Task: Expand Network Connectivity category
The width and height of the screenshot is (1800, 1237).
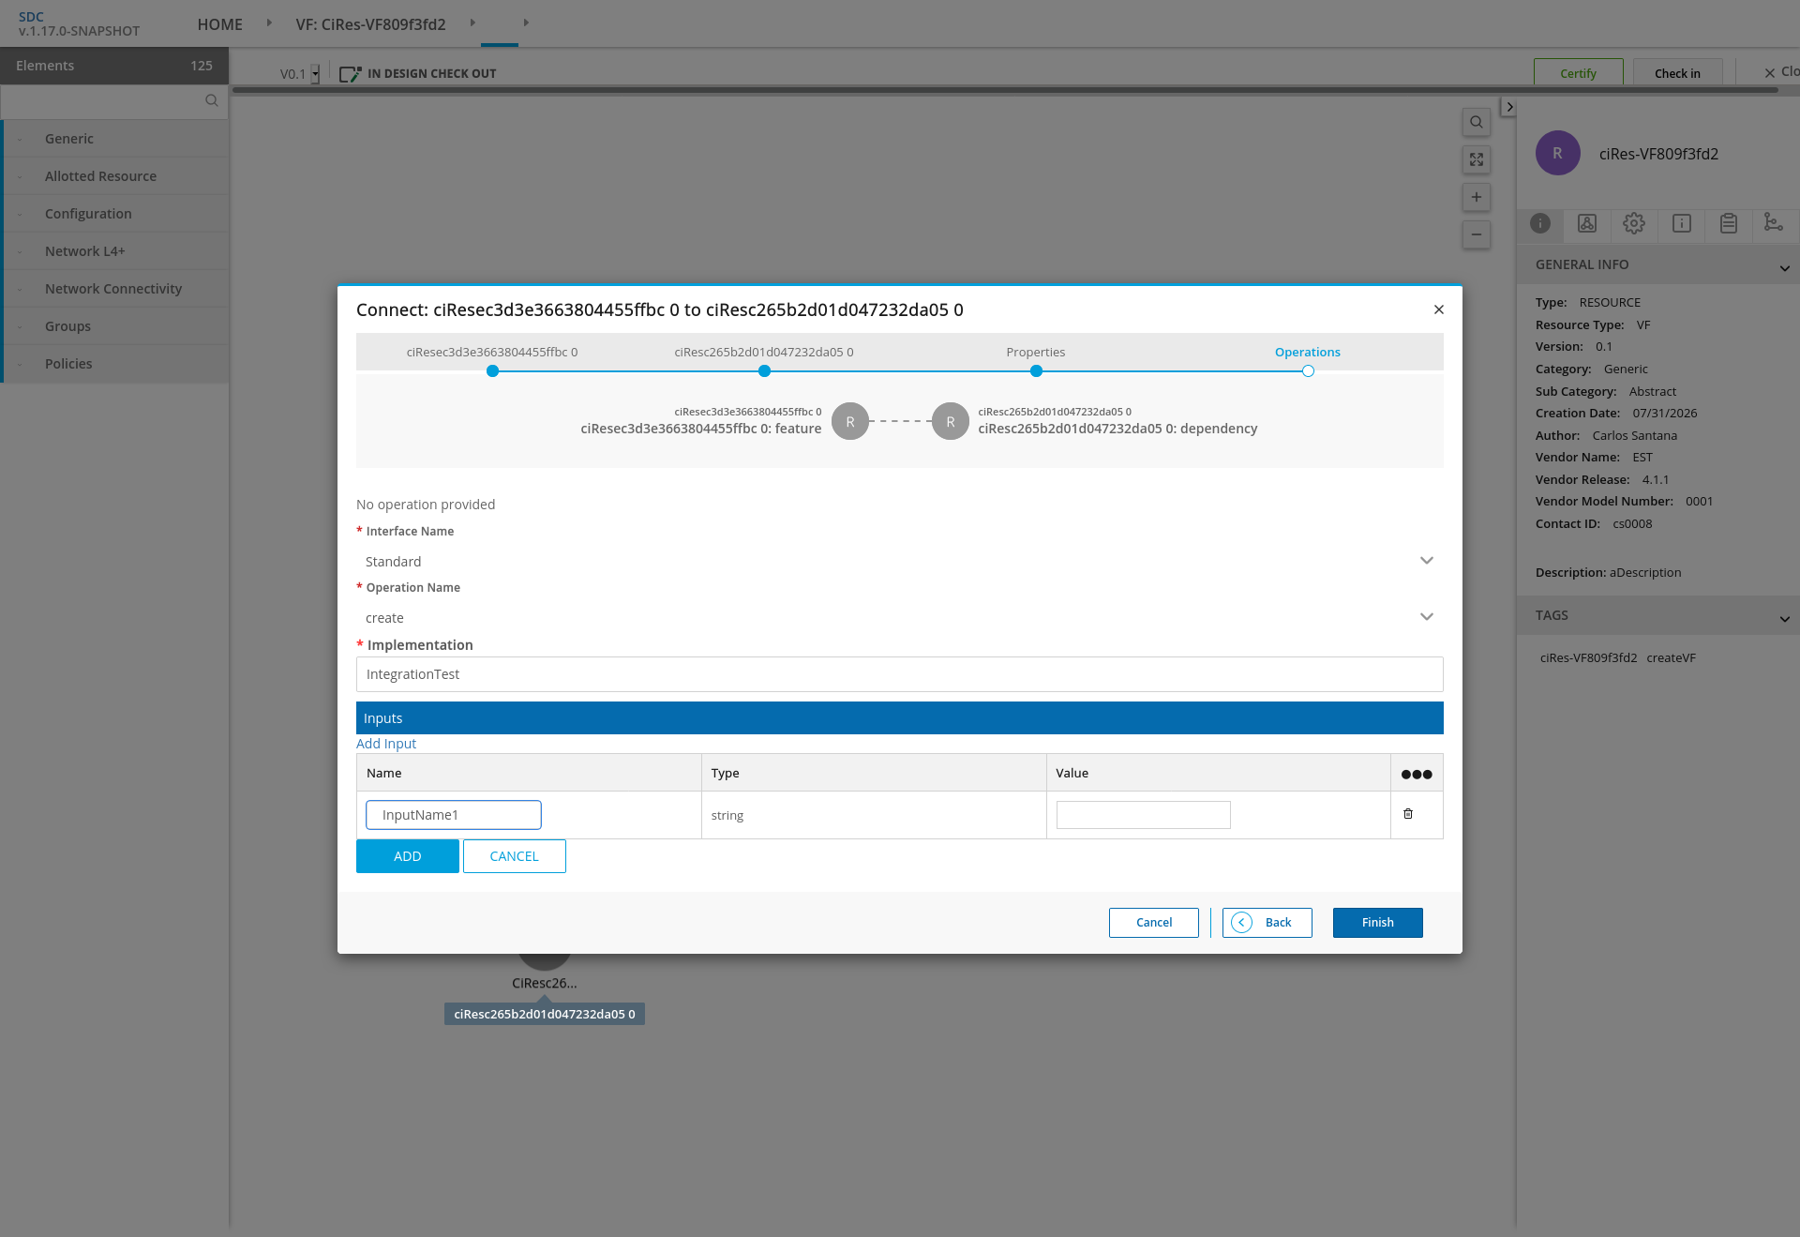Action: [x=116, y=289]
